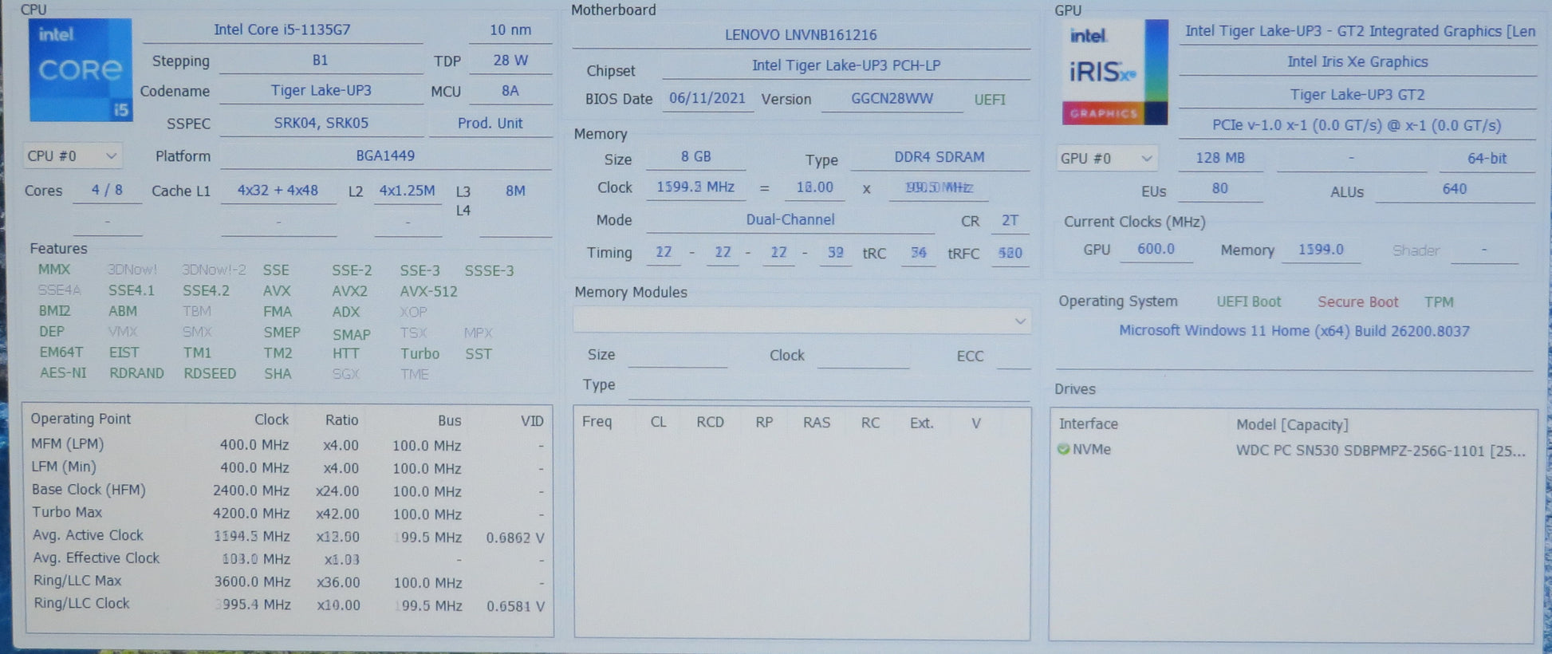1552x654 pixels.
Task: Click the Microsoft Windows 11 Home build text
Action: coord(1294,331)
